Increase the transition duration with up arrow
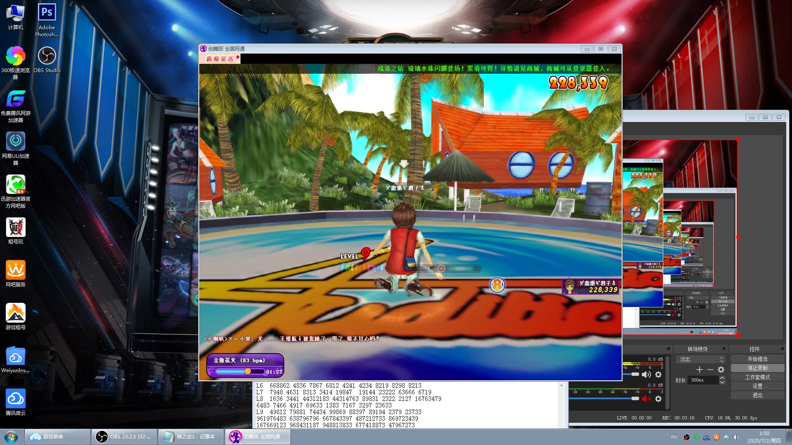 click(722, 378)
